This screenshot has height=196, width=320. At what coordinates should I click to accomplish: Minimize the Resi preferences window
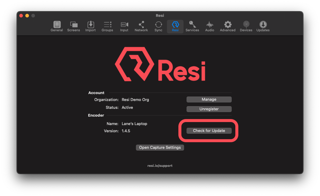(27, 15)
